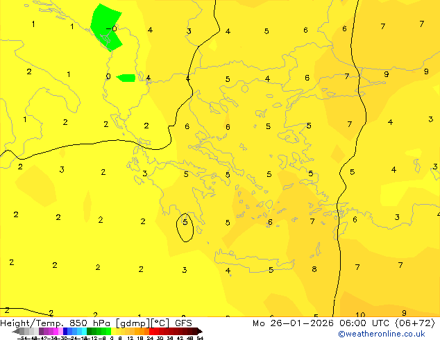
Task: Click the -0 temperature value label
Action: (113, 29)
